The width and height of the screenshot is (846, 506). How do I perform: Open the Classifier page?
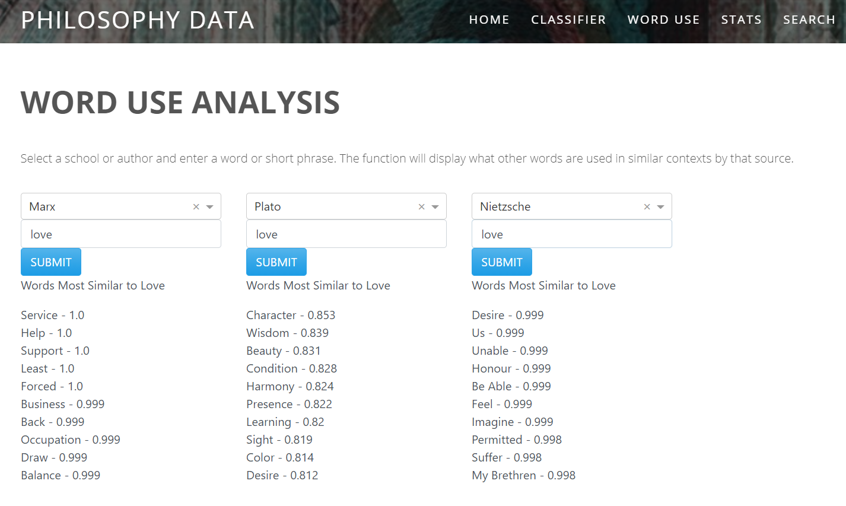(x=568, y=20)
